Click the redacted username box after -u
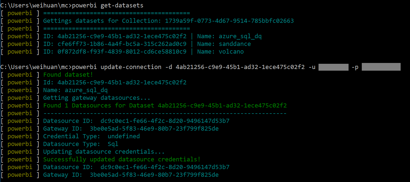The width and height of the screenshot is (410, 182). pos(333,67)
